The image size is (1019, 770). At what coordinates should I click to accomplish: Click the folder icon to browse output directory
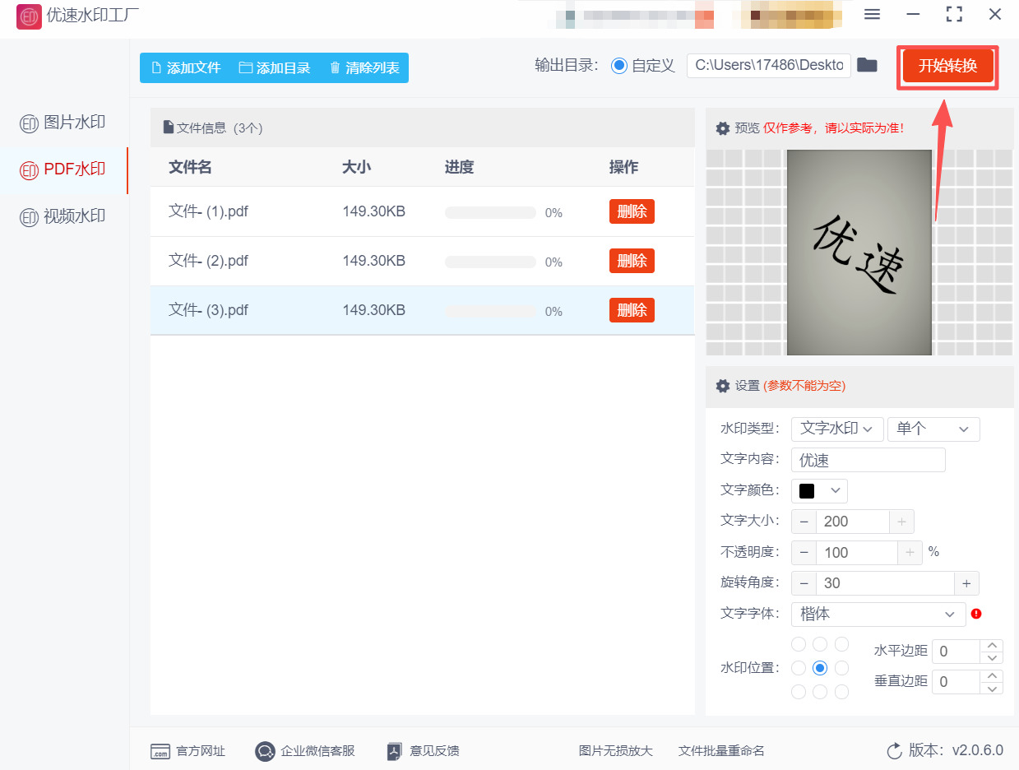[x=867, y=65]
